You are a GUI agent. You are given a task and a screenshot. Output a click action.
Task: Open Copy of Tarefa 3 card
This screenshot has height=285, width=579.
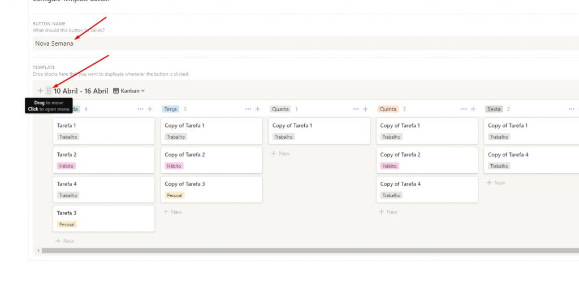click(x=211, y=189)
